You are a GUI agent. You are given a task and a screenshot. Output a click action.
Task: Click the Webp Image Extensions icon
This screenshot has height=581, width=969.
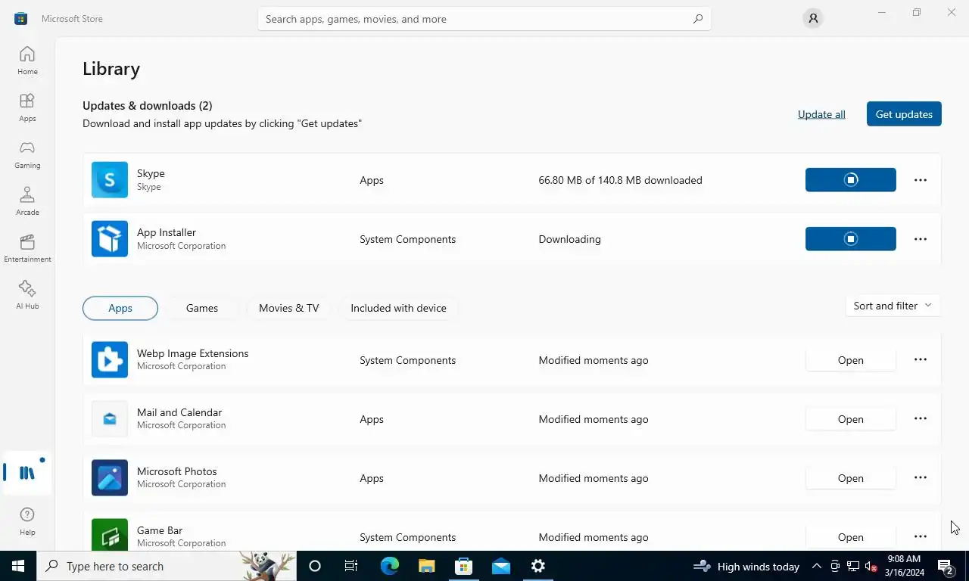click(110, 360)
